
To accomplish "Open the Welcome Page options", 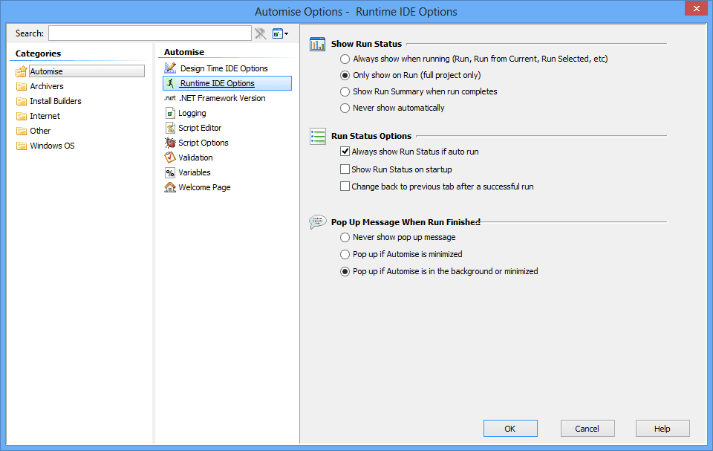I will (204, 187).
